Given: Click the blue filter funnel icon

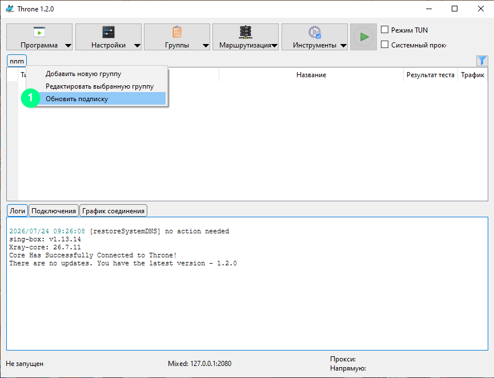Looking at the screenshot, I should (482, 60).
